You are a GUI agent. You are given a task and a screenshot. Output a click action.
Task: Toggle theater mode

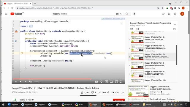coord(111,82)
